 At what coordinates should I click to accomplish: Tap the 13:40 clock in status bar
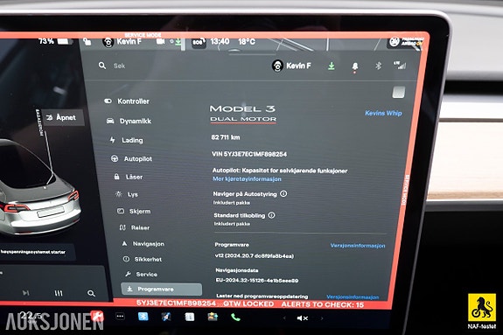click(x=220, y=42)
